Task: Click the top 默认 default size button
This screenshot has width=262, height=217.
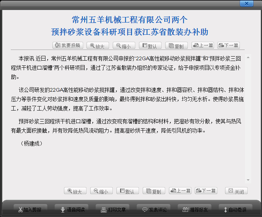Action: click(150, 45)
